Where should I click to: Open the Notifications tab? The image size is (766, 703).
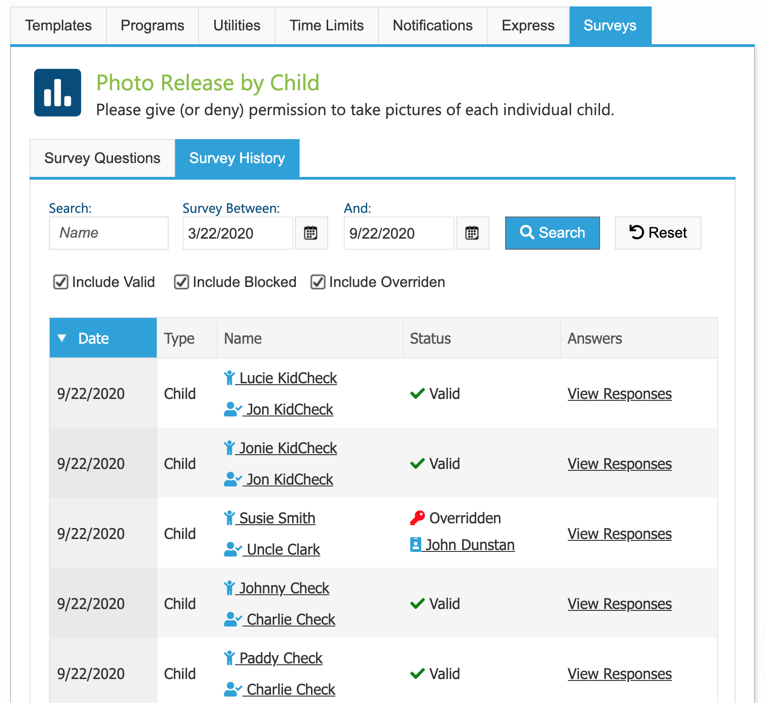tap(432, 25)
